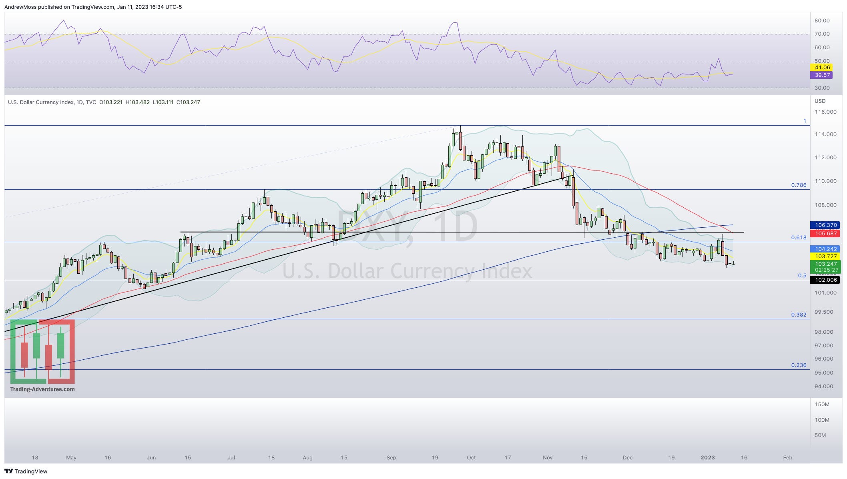Click the TradingView logo at bottom left

[26, 471]
